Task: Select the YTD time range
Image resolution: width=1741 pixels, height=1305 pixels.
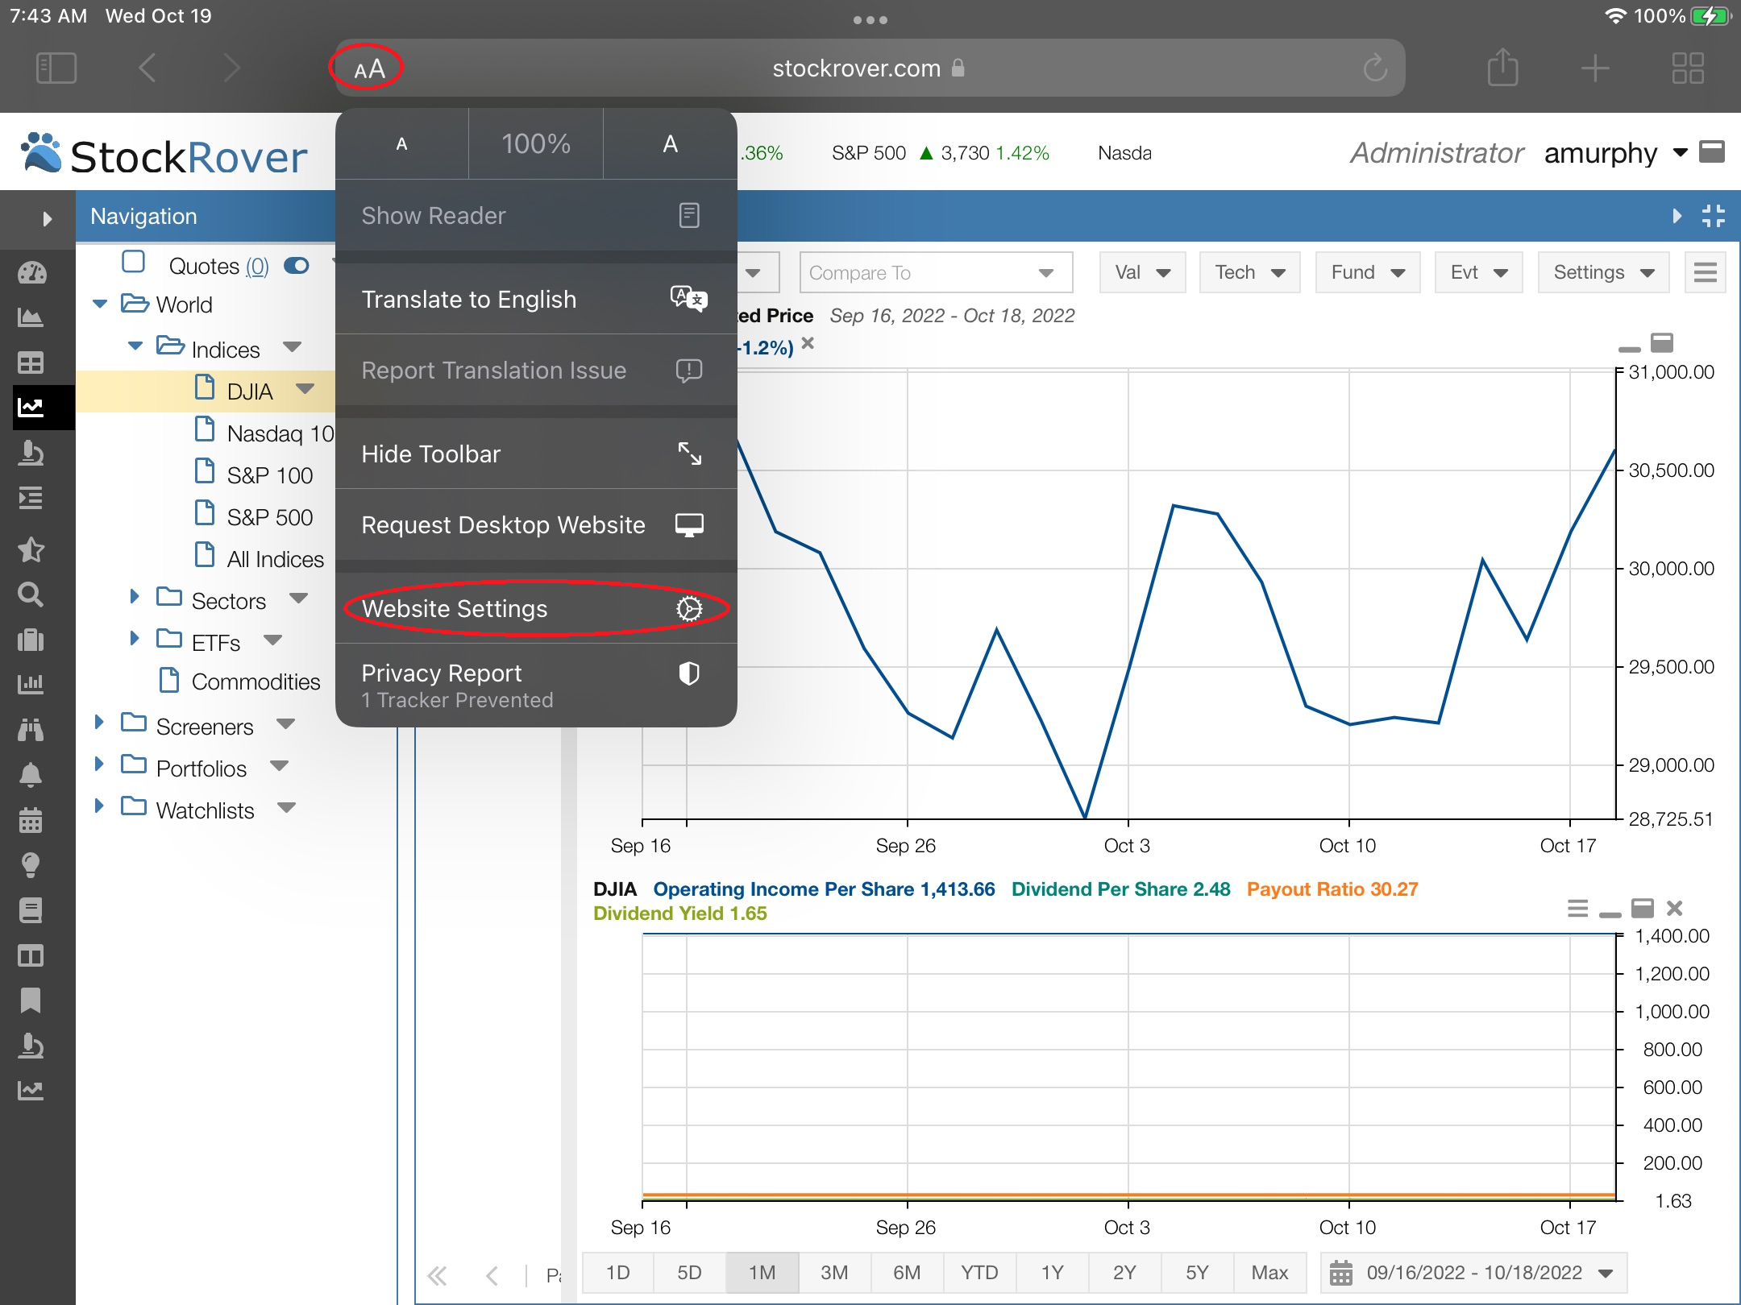Action: coord(979,1273)
